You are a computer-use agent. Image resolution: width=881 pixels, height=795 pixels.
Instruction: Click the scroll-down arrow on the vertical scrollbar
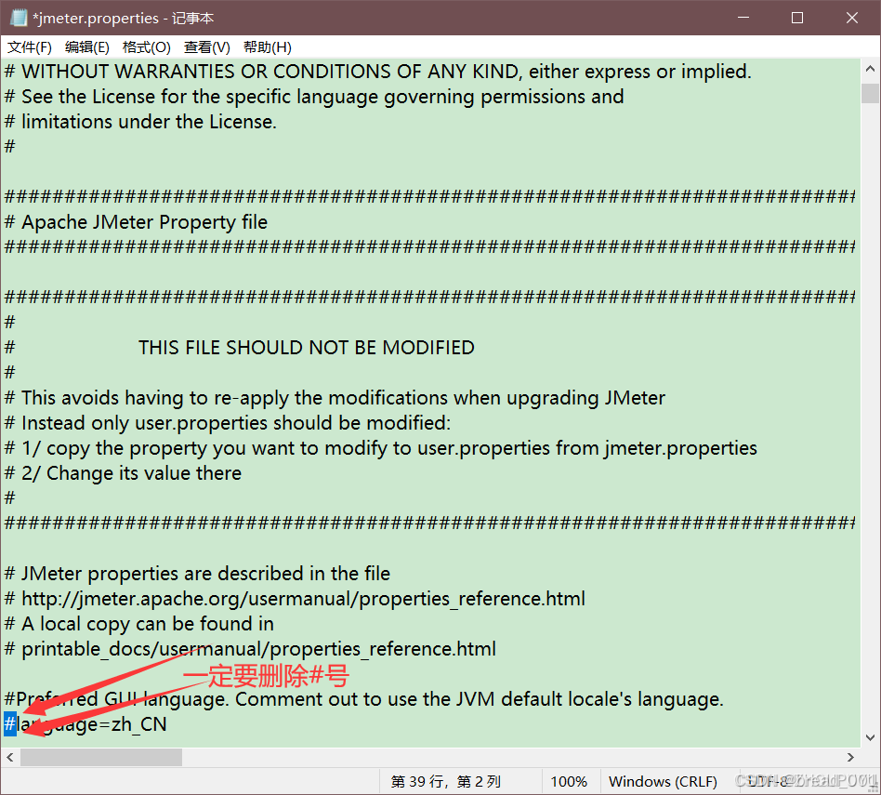point(870,739)
